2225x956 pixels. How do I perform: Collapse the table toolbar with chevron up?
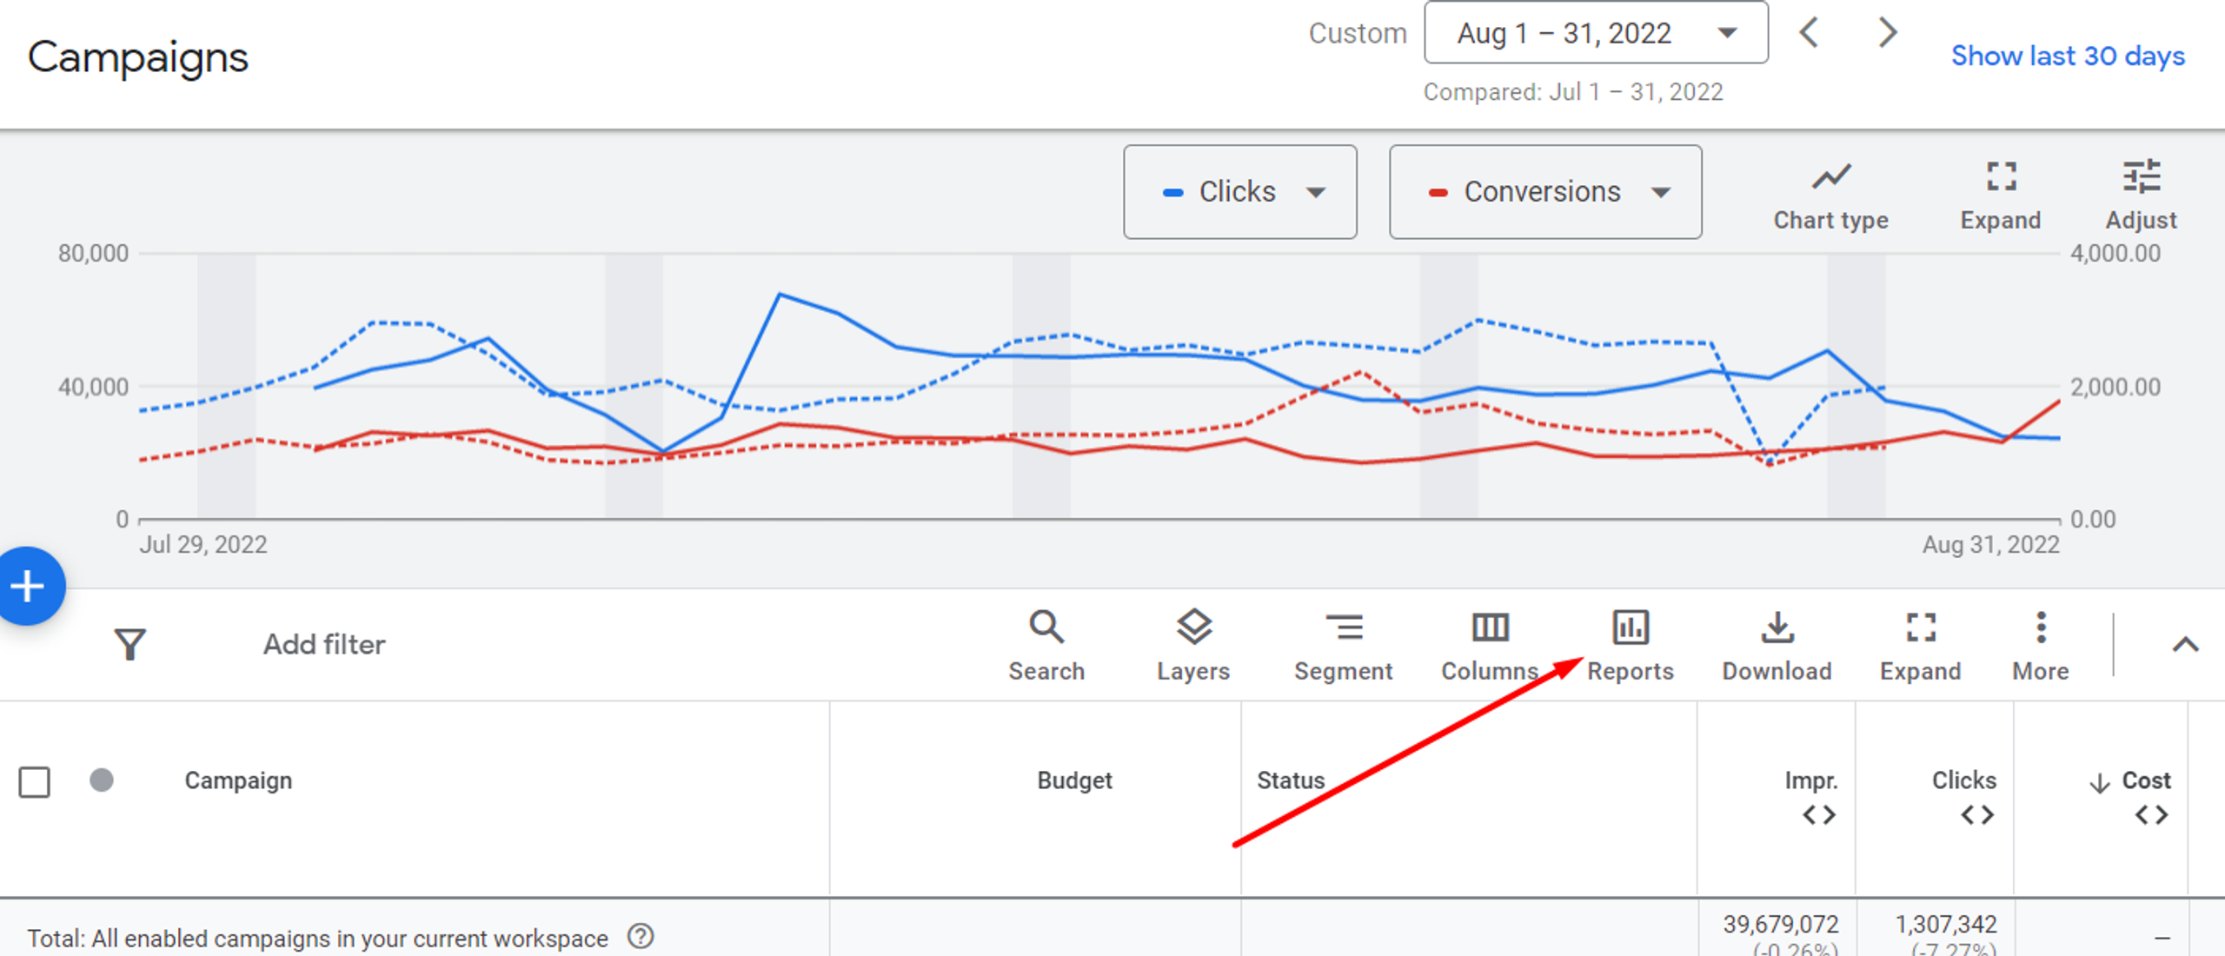[x=2185, y=645]
